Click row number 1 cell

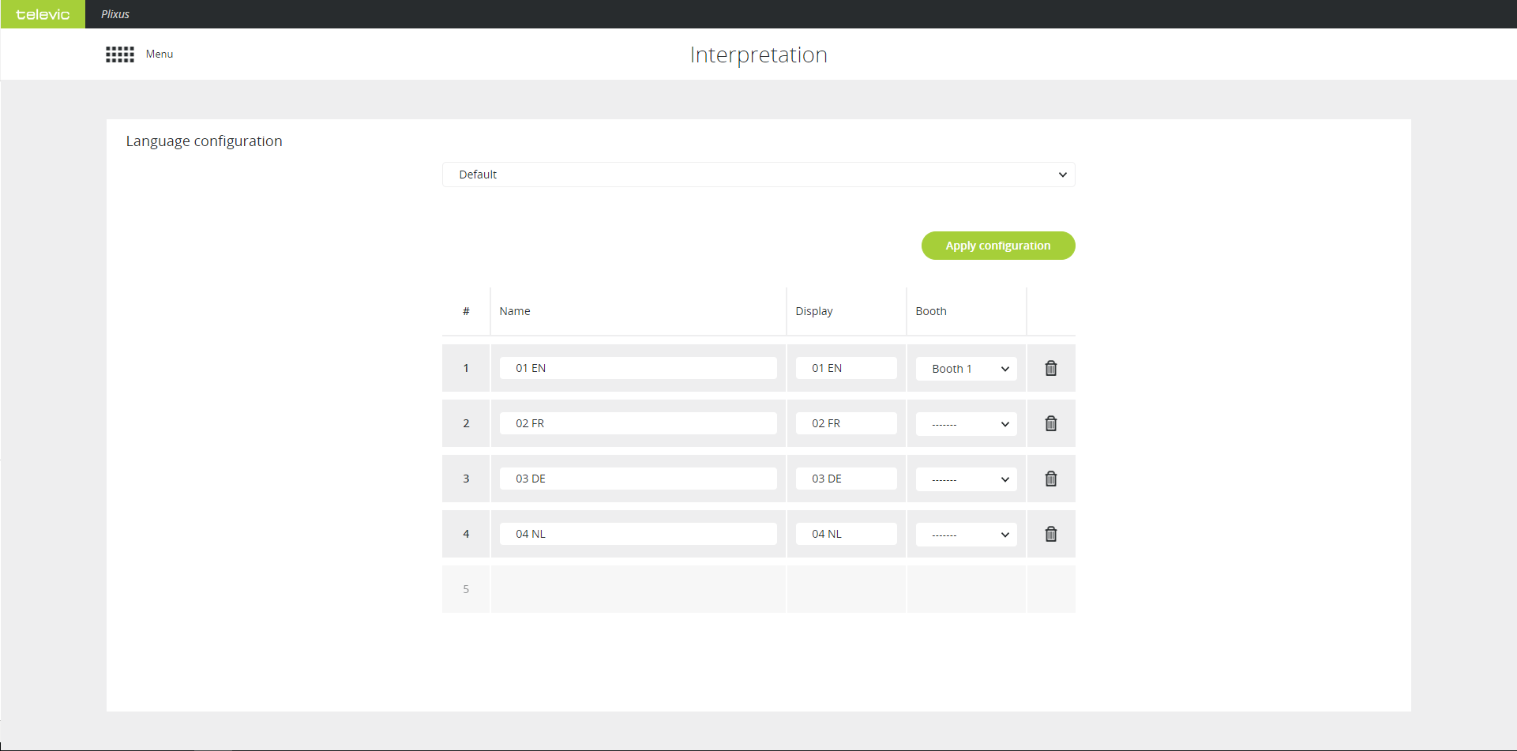(466, 368)
